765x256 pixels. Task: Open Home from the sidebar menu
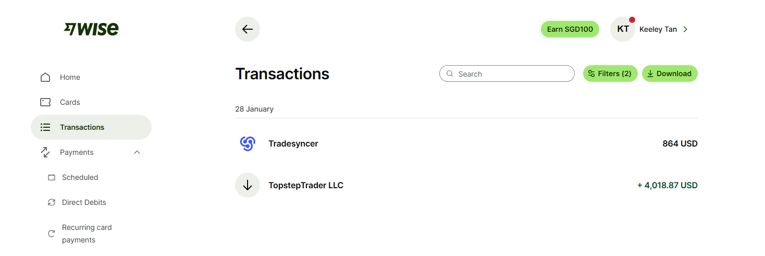tap(70, 77)
